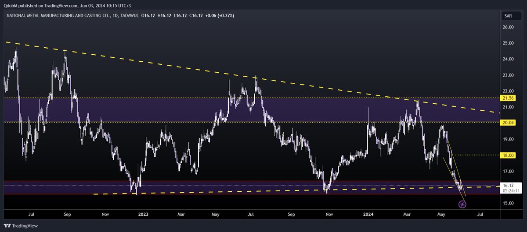Click 17.00 on the price axis
The image size is (527, 232).
pyautogui.click(x=508, y=171)
